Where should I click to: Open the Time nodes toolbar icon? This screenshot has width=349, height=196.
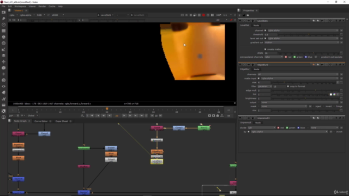(x=4, y=24)
